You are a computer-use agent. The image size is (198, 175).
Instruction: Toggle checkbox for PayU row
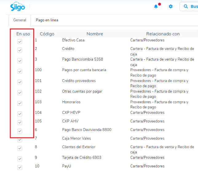coord(20,168)
